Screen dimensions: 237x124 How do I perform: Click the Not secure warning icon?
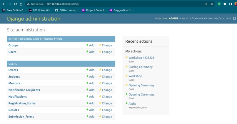pos(28,4)
